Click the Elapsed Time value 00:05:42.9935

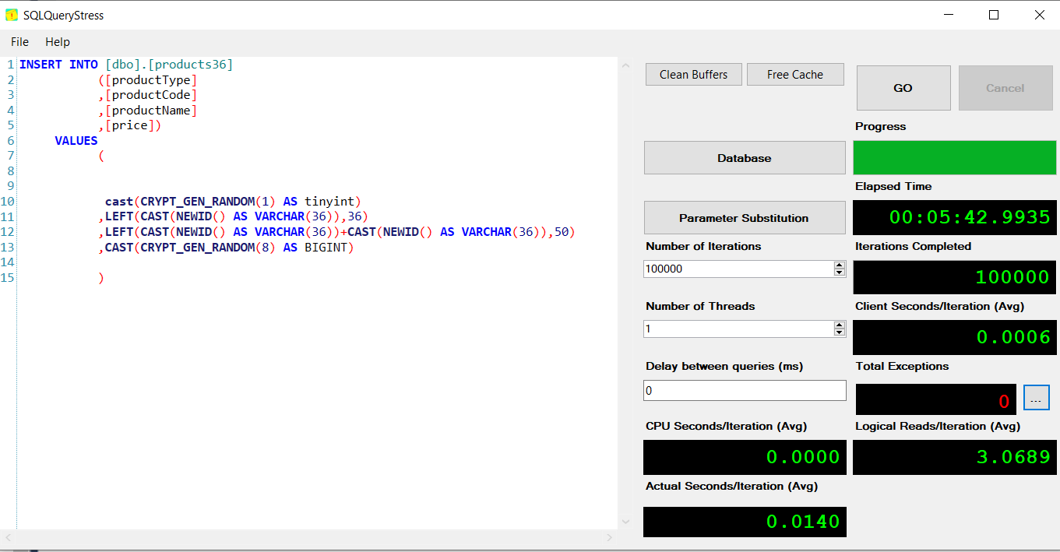tap(970, 217)
